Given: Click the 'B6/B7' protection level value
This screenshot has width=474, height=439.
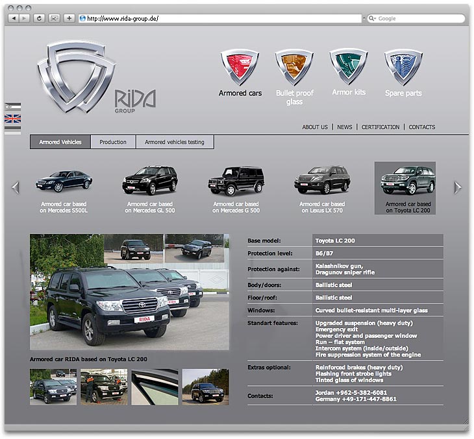Looking at the screenshot, I should tap(324, 254).
